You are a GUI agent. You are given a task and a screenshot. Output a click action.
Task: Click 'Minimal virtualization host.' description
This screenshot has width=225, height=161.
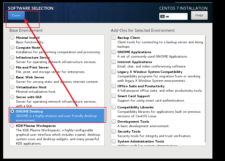pyautogui.click(x=36, y=91)
